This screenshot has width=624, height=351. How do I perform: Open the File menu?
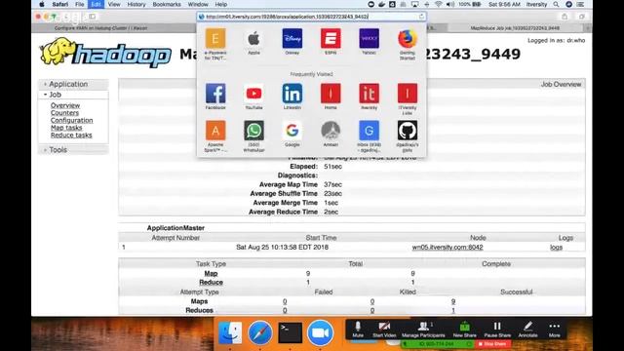pos(80,4)
